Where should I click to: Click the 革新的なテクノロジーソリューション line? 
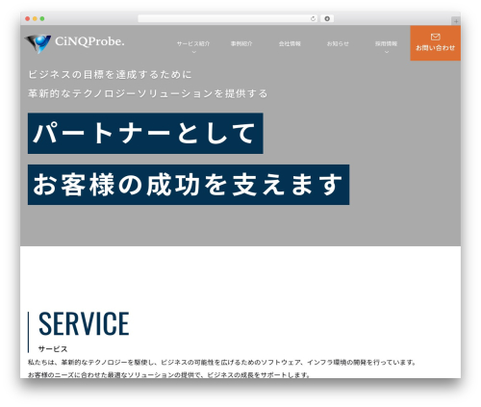(x=148, y=93)
